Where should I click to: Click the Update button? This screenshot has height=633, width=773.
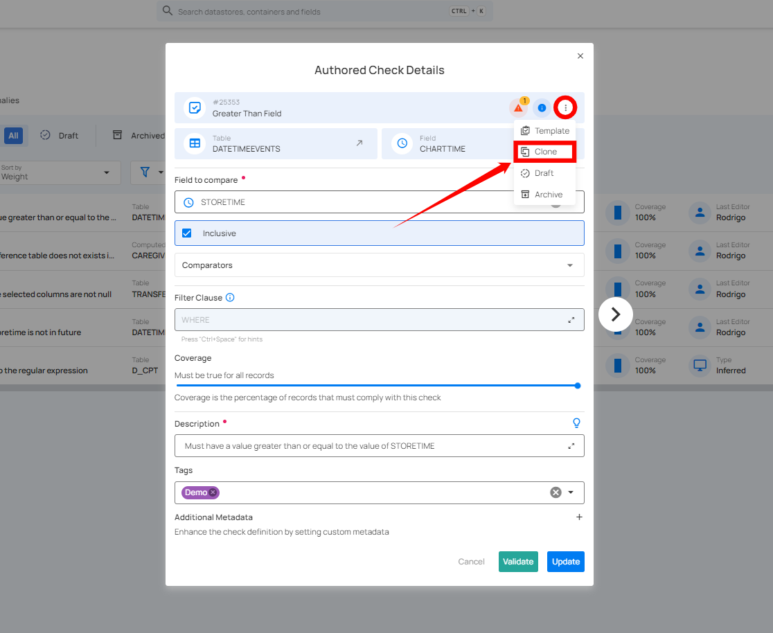(x=565, y=562)
